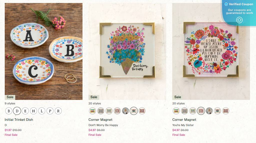256x143 pixels.
Task: Select the letter D style swatch
Action: (17, 111)
